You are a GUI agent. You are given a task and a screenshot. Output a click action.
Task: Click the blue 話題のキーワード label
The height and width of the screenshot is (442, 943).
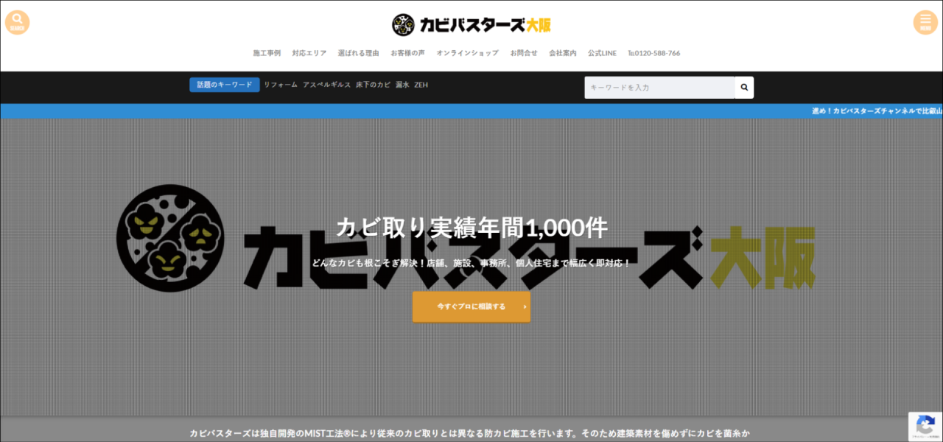pyautogui.click(x=224, y=85)
